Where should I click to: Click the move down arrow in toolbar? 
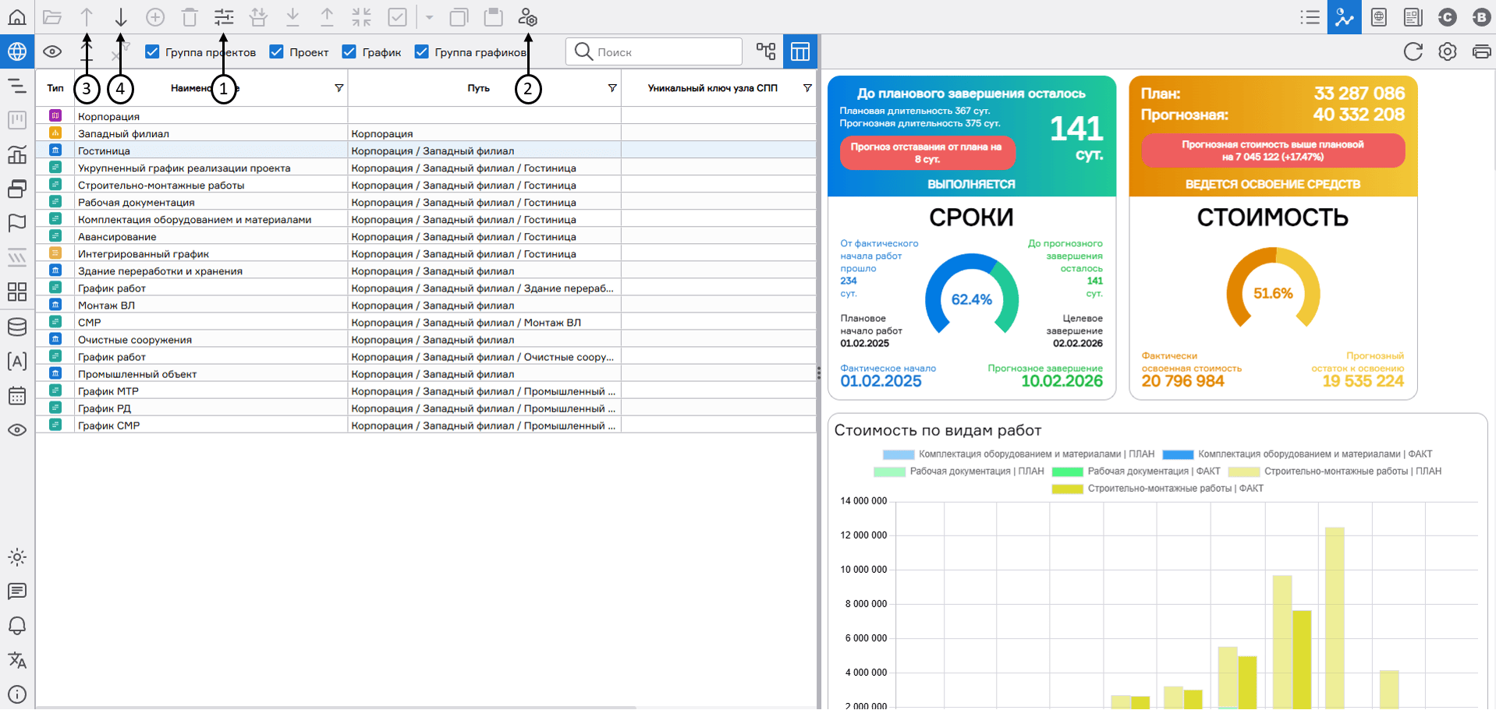coord(121,17)
